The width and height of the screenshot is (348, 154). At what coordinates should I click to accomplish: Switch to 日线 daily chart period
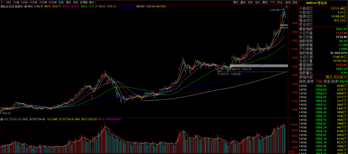tap(61, 2)
